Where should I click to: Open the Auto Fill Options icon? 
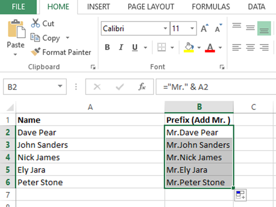pyautogui.click(x=240, y=195)
